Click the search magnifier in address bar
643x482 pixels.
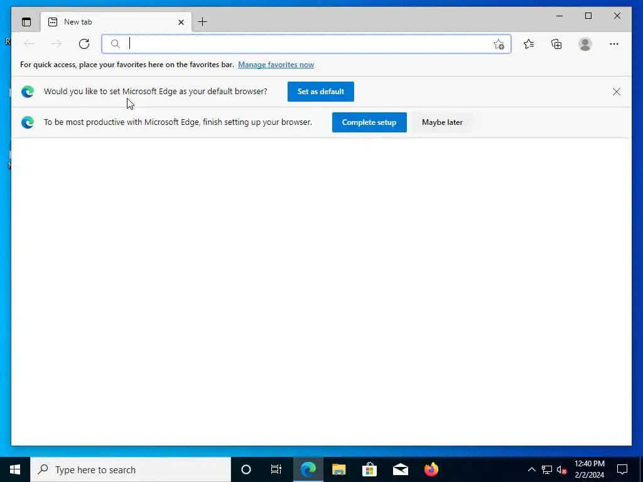[116, 44]
